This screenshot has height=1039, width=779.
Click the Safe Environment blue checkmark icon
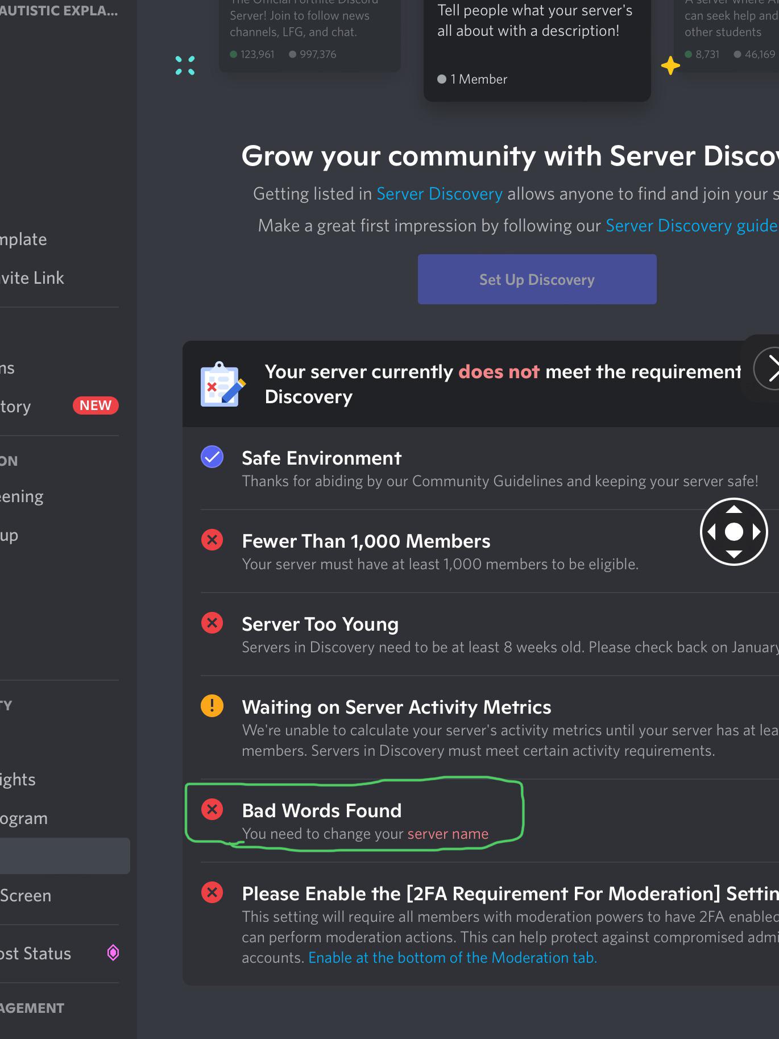click(212, 457)
